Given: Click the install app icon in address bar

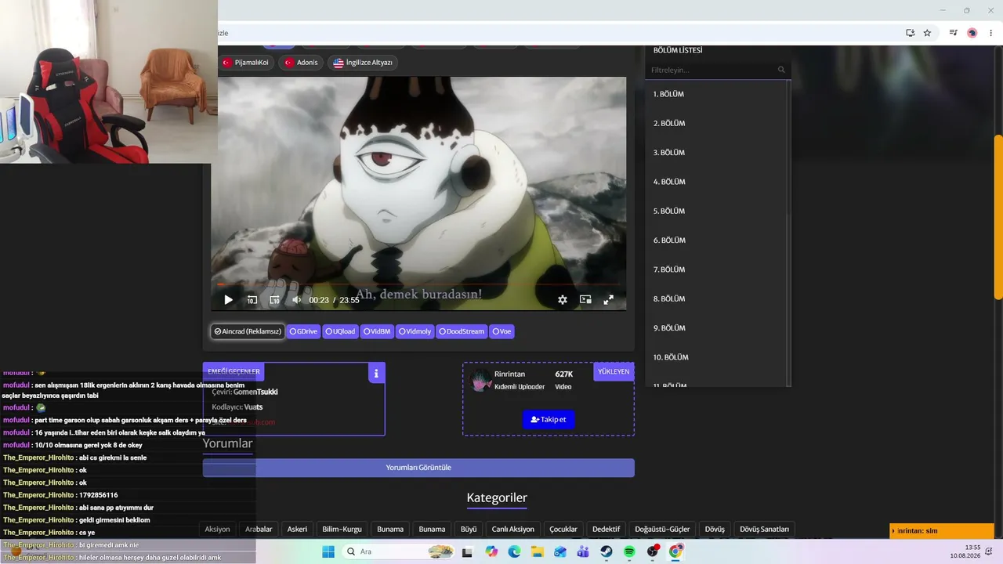Looking at the screenshot, I should (x=910, y=33).
